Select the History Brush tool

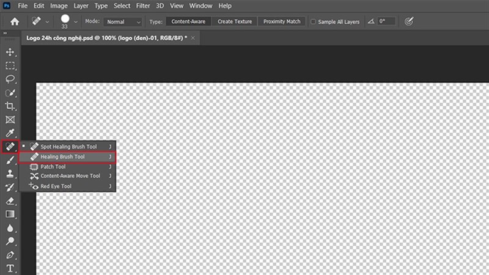tap(10, 188)
